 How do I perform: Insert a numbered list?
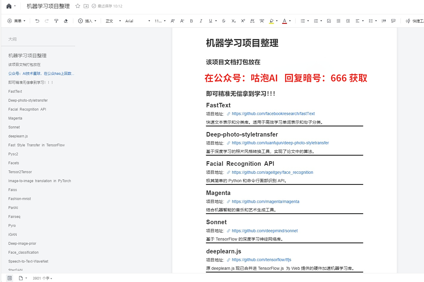[x=316, y=21]
